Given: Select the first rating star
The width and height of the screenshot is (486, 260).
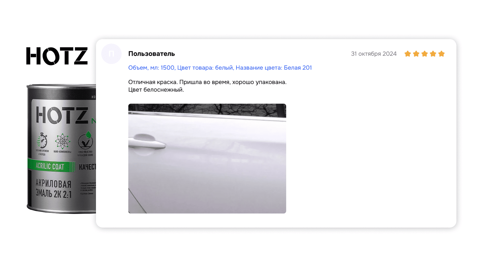Looking at the screenshot, I should (408, 54).
